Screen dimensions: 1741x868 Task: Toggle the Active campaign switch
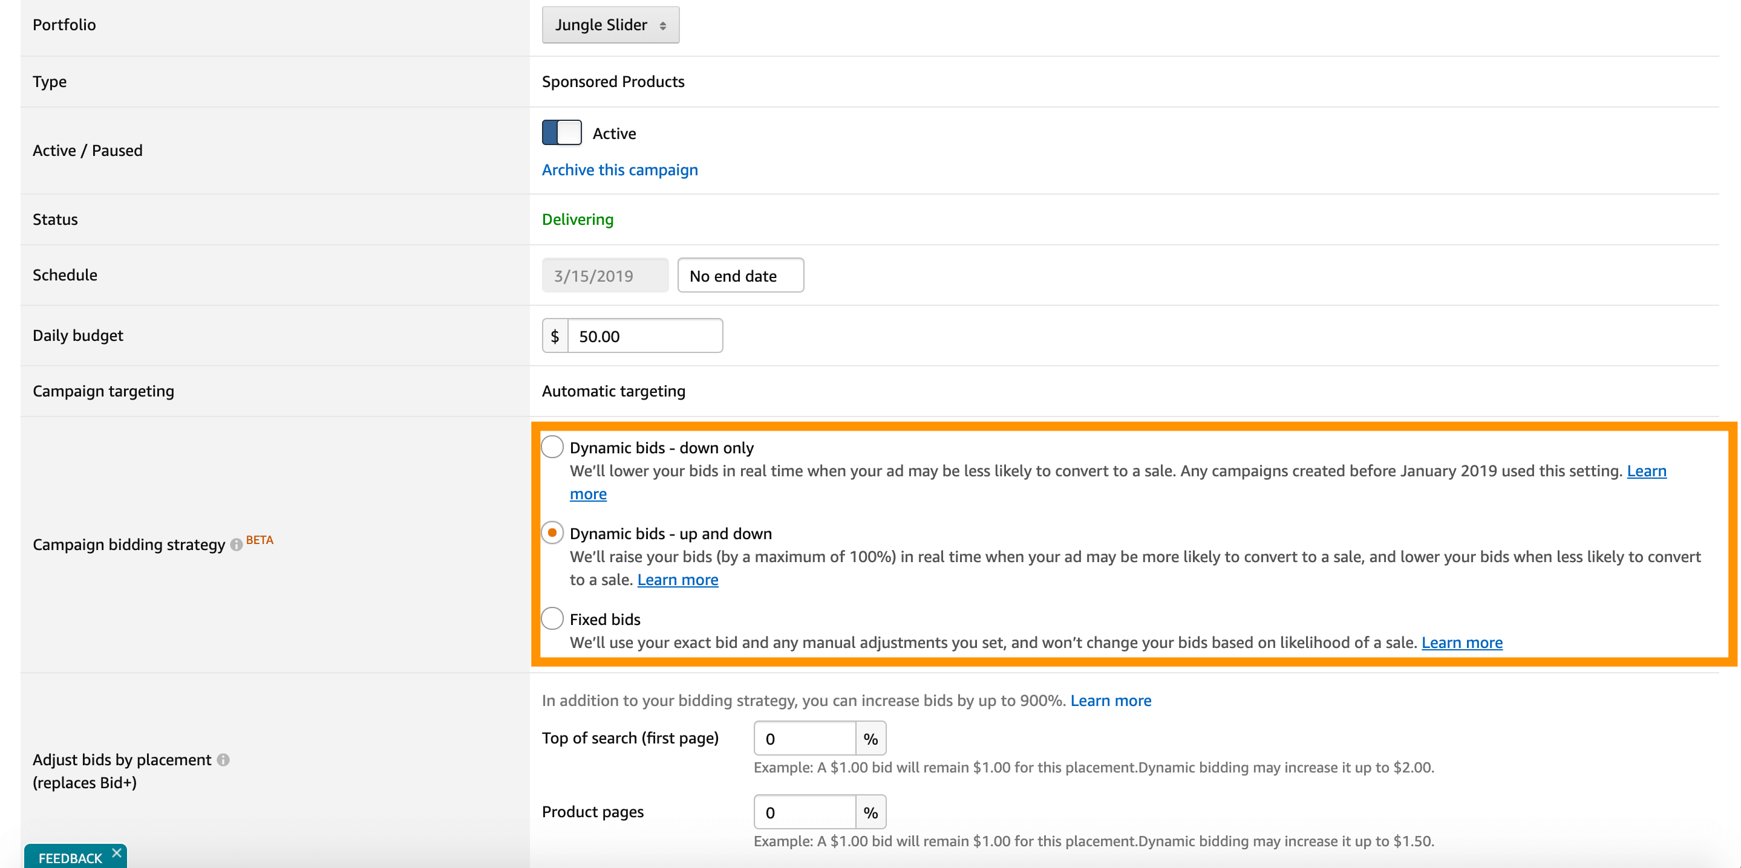(x=561, y=132)
